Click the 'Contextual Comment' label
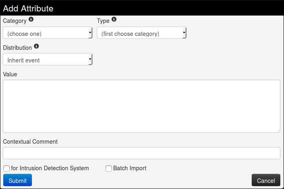This screenshot has width=284, height=189. [x=30, y=142]
